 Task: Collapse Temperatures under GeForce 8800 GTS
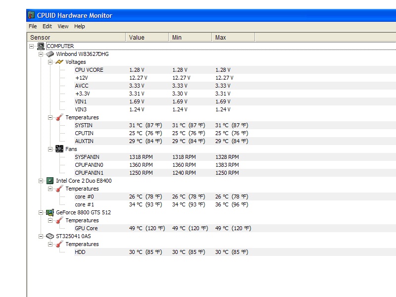pyautogui.click(x=50, y=220)
